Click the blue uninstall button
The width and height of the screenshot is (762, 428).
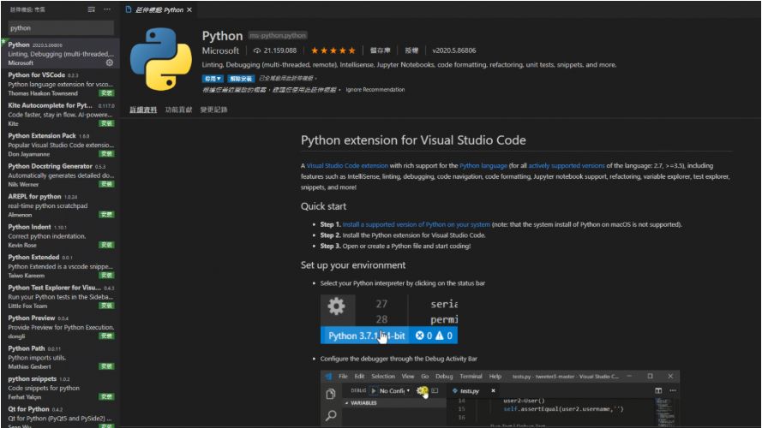240,78
